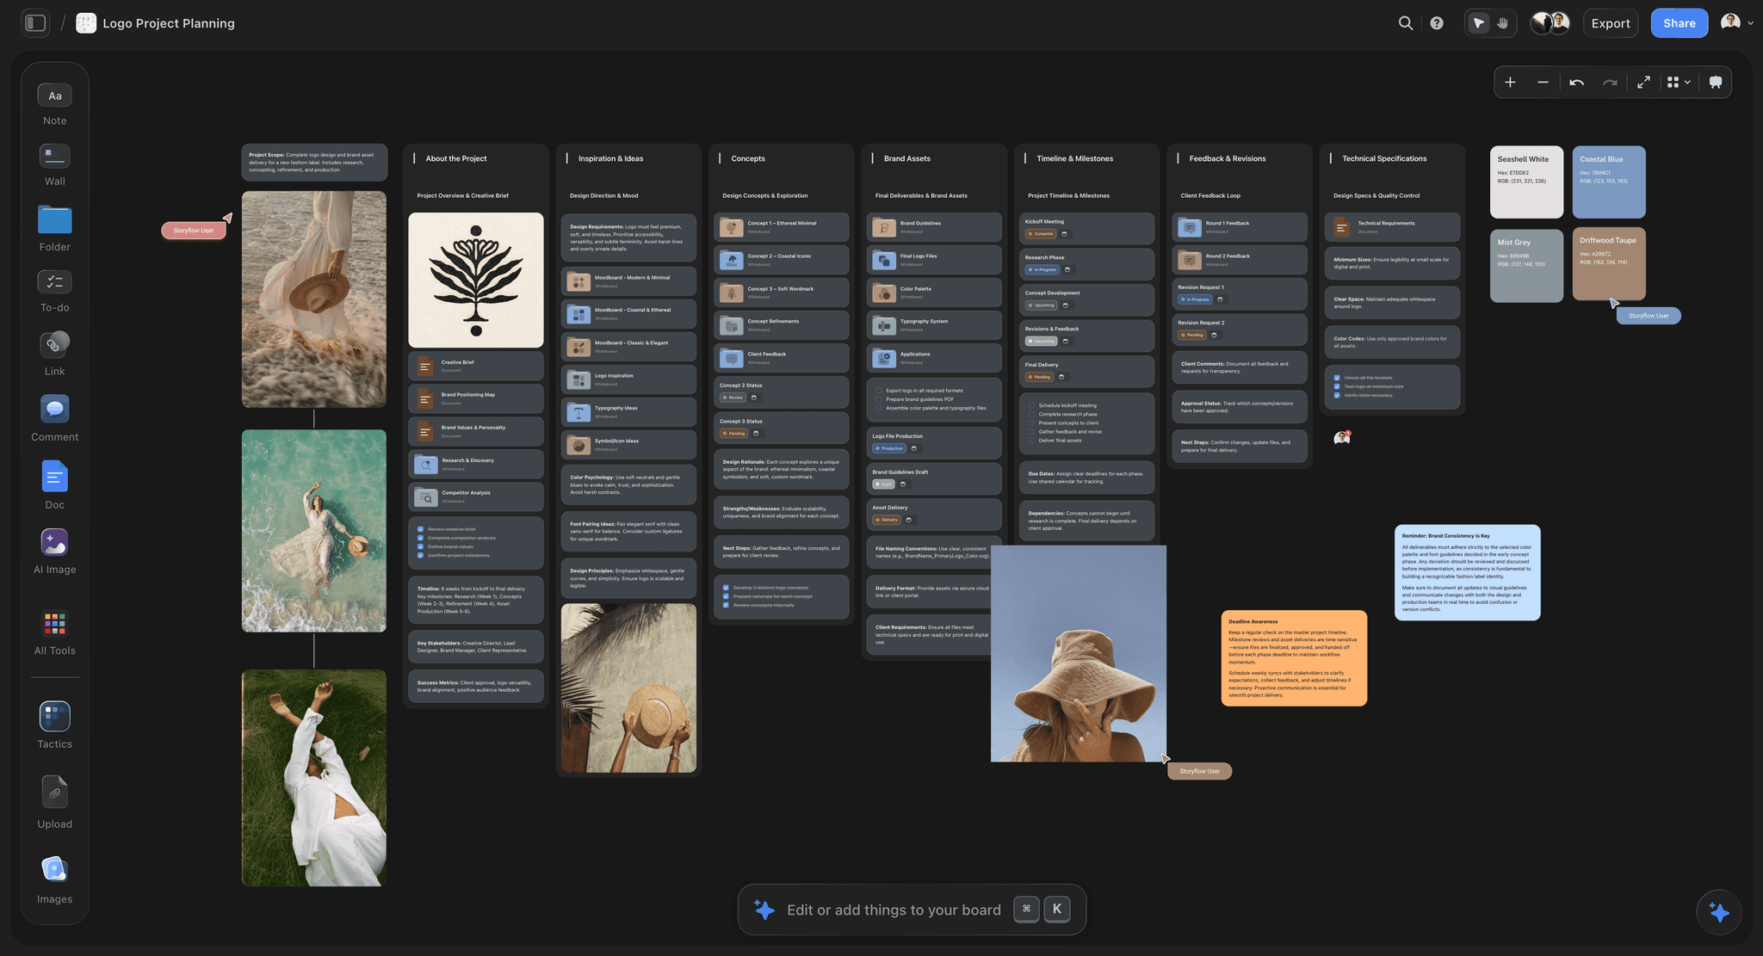Open the Brand Assets column header
The height and width of the screenshot is (956, 1763).
click(906, 158)
